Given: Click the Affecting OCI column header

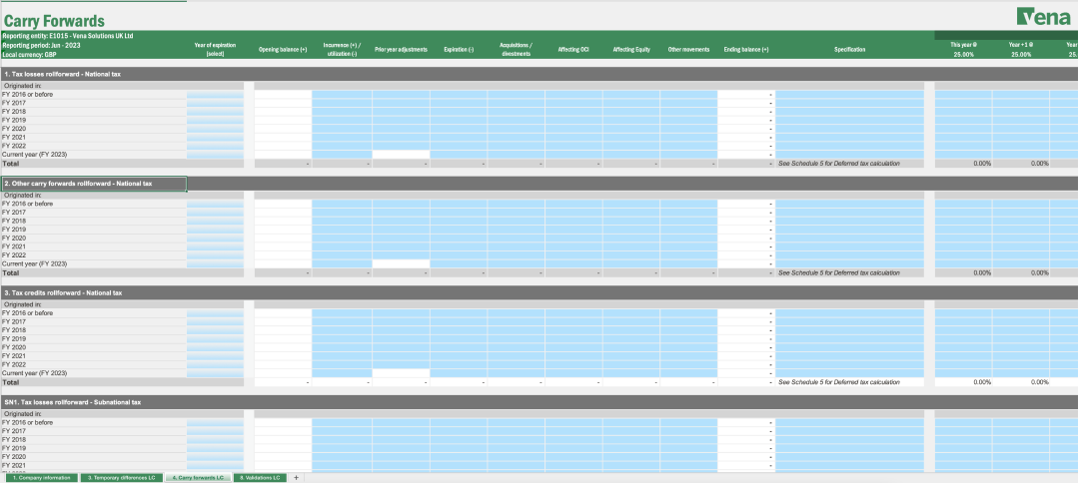Looking at the screenshot, I should coord(573,50).
